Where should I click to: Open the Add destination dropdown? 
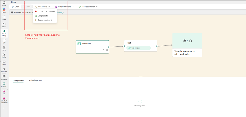[88, 7]
